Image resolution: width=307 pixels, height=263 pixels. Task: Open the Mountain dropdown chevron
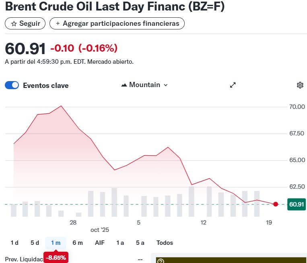pyautogui.click(x=166, y=85)
